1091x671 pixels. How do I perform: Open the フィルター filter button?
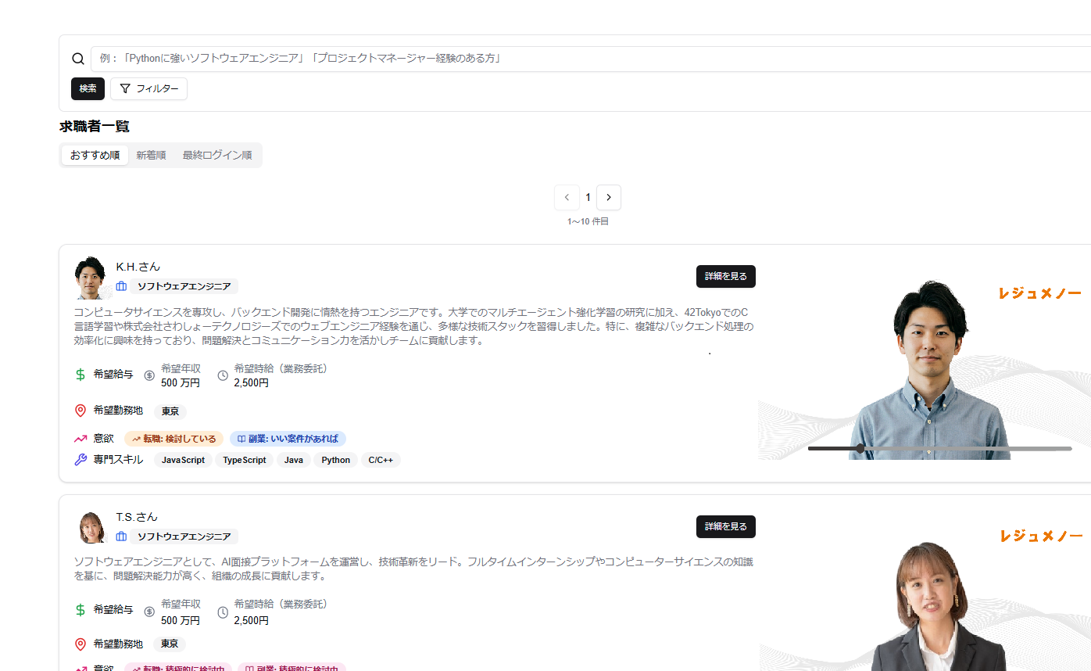point(148,88)
